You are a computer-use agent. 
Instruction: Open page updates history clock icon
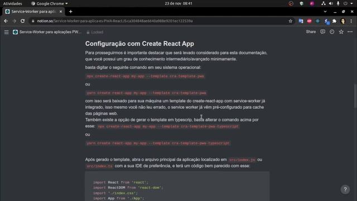[332, 32]
